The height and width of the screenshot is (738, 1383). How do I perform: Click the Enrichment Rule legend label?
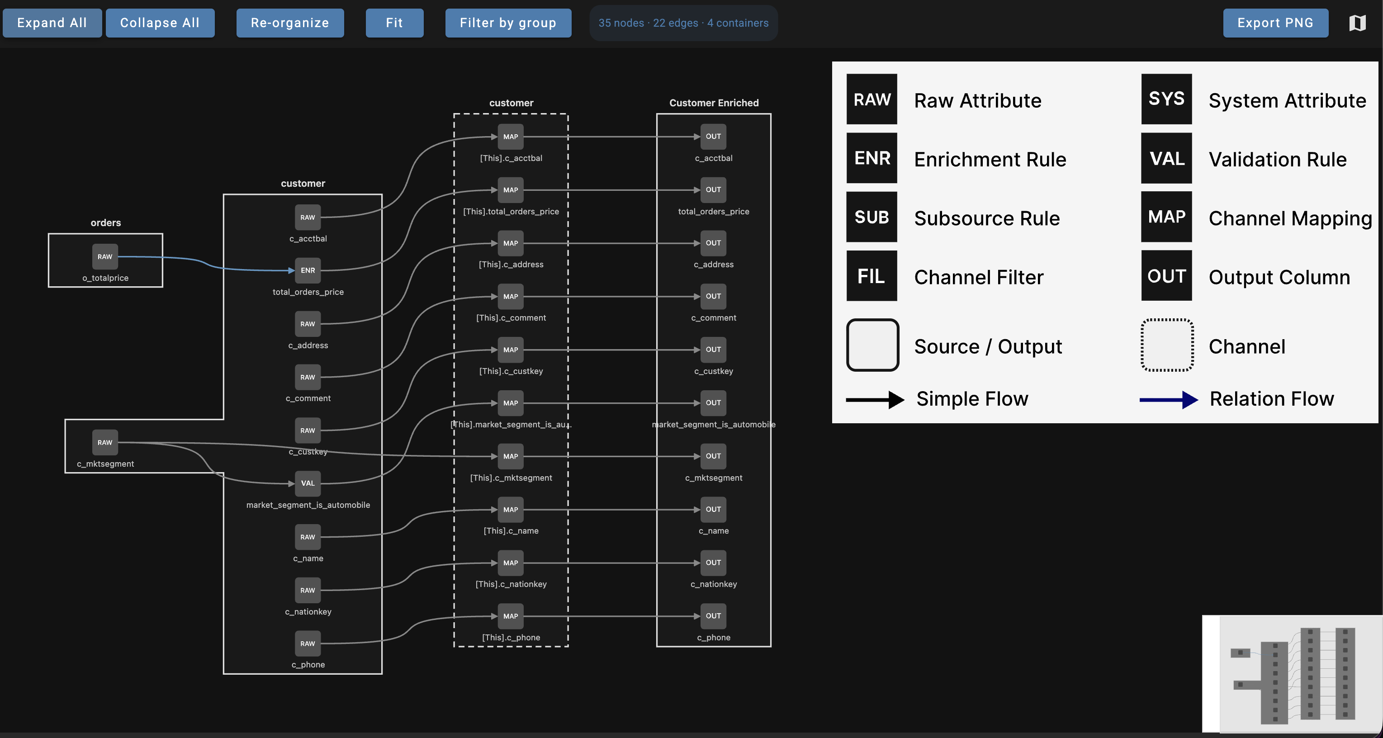tap(990, 160)
